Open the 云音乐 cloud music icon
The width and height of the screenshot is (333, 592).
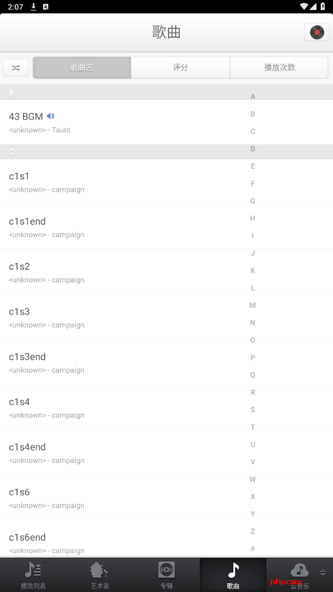(300, 570)
